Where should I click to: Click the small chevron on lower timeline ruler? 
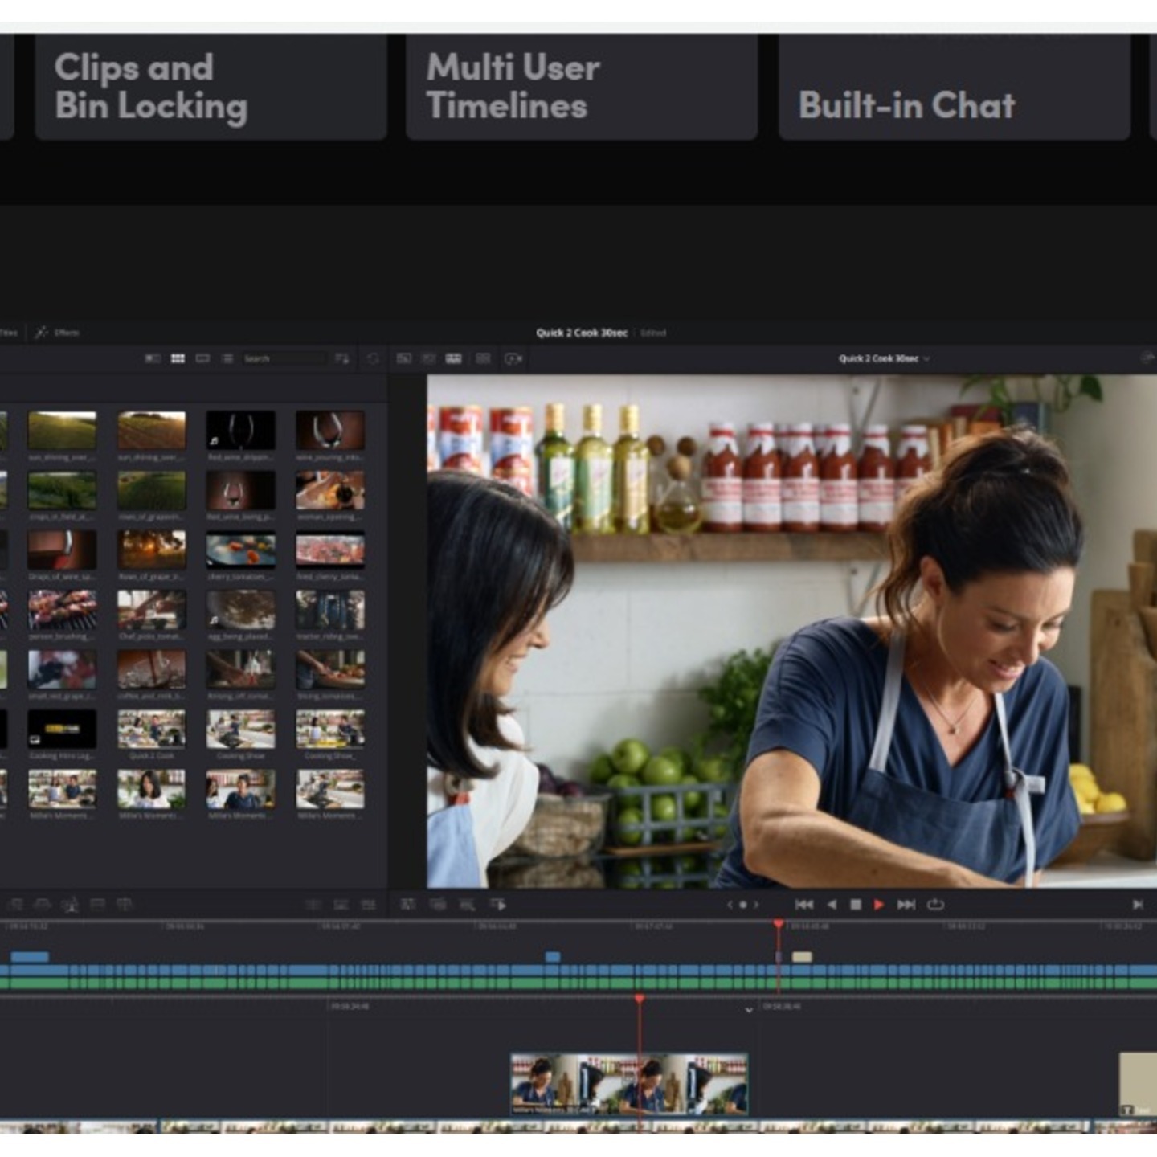[749, 1010]
